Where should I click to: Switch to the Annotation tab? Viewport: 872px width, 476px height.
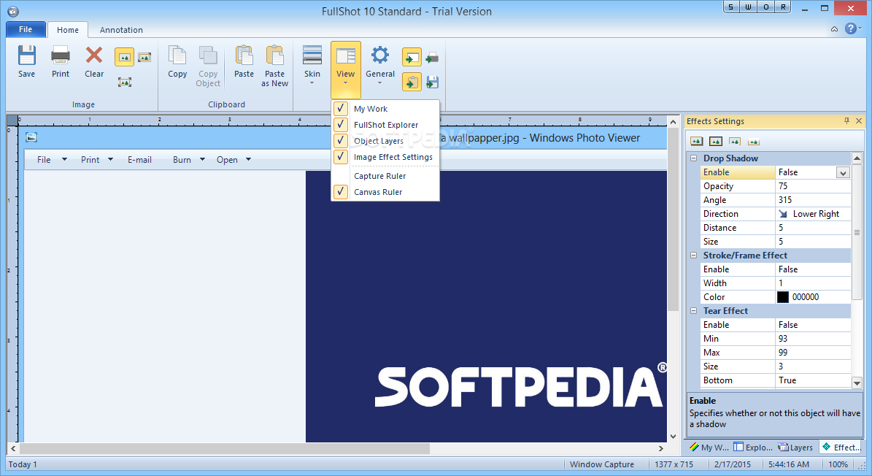tap(121, 30)
